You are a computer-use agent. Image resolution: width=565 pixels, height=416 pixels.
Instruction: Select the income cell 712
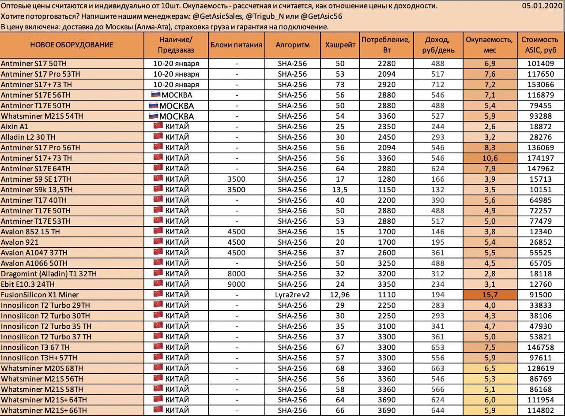tap(437, 85)
